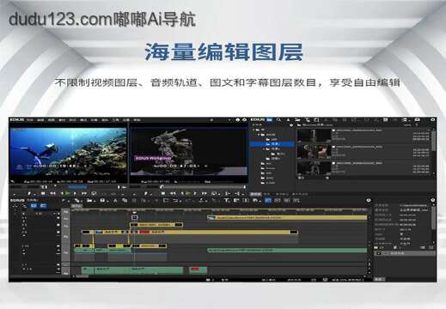Image resolution: width=446 pixels, height=309 pixels.
Task: Click the folder icon in bin toolbar
Action: (x=298, y=120)
